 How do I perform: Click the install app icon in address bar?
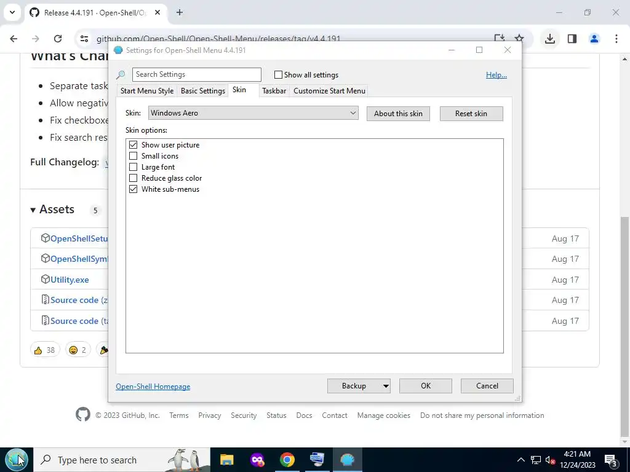[x=500, y=39]
